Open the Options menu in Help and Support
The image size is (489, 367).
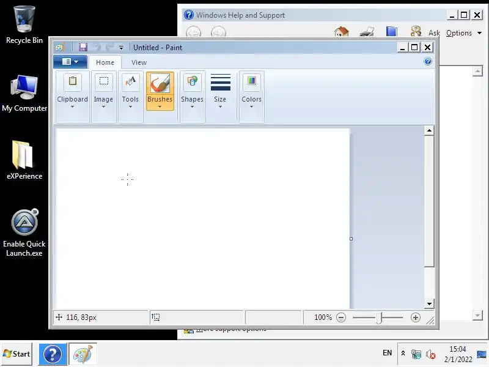[x=464, y=33]
